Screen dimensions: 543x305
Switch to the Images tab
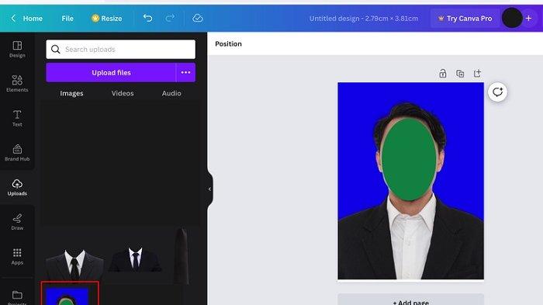[x=71, y=93]
